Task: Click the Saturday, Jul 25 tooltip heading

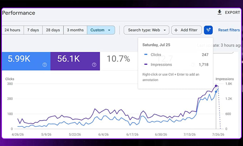Action: pos(156,45)
